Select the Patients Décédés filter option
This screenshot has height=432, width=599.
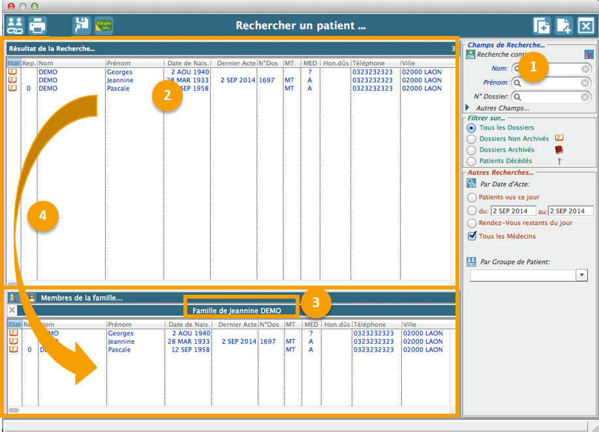(x=472, y=161)
